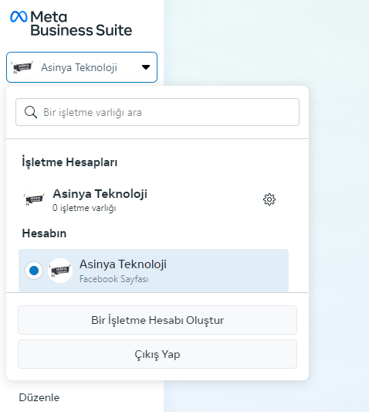This screenshot has height=412, width=369.
Task: Click the 'Çıkış Yap' logout button
Action: coord(157,354)
